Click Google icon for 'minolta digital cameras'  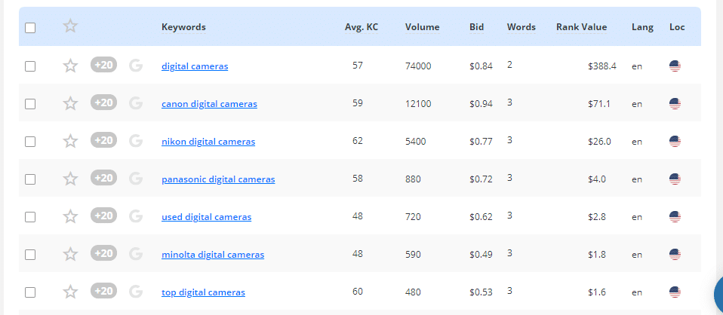click(x=136, y=254)
